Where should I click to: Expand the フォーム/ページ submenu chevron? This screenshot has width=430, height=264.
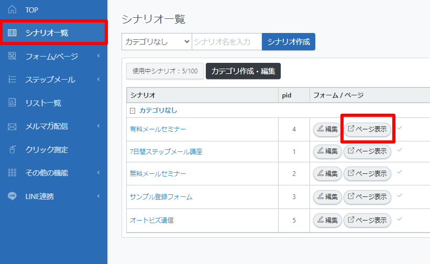(98, 57)
